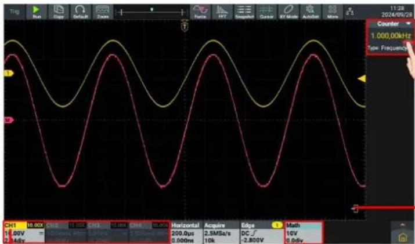Open the Zoom window tool
The width and height of the screenshot is (415, 244).
tap(103, 12)
